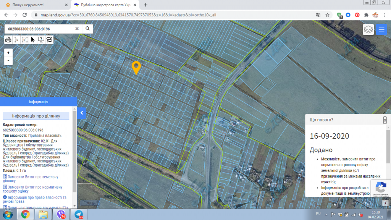Open the blue hamburger main menu
The image size is (391, 220).
[381, 29]
